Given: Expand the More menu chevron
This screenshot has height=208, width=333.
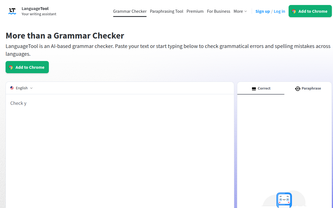Looking at the screenshot, I should (x=246, y=11).
